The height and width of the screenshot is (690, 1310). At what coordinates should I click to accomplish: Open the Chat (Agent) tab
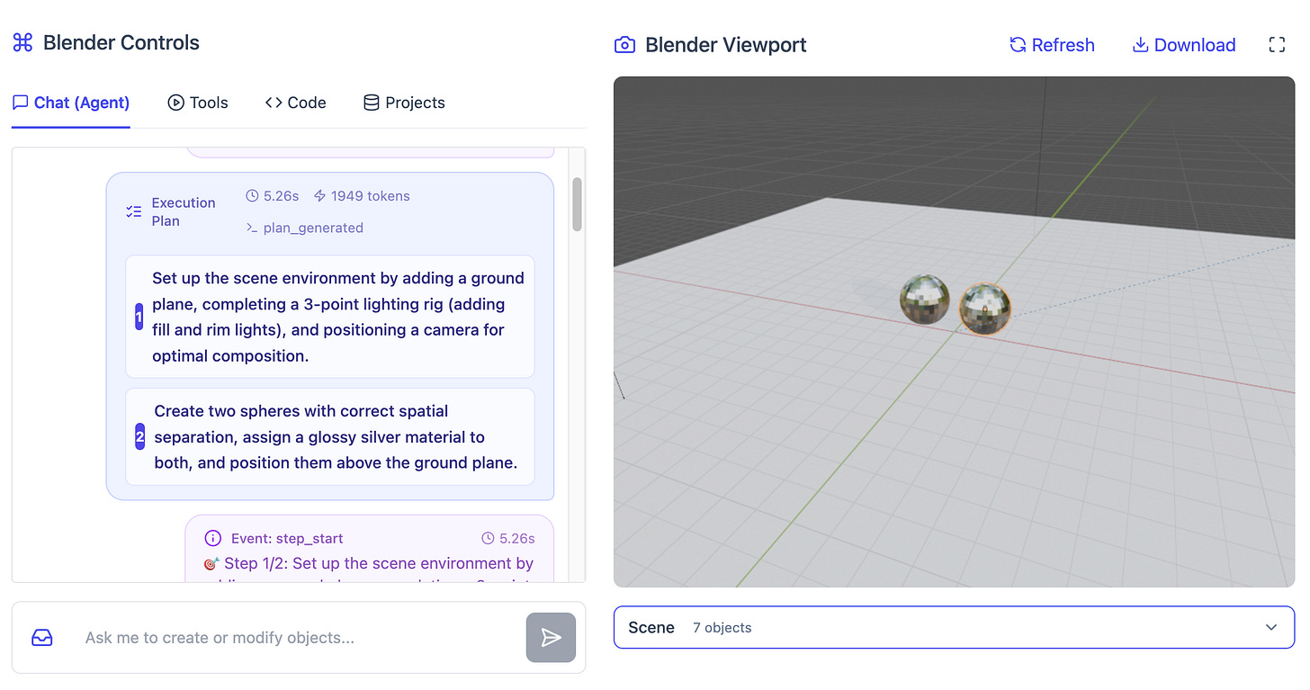[x=71, y=103]
